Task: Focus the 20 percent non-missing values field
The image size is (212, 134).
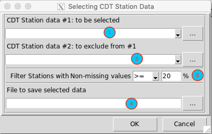Action: (x=171, y=76)
